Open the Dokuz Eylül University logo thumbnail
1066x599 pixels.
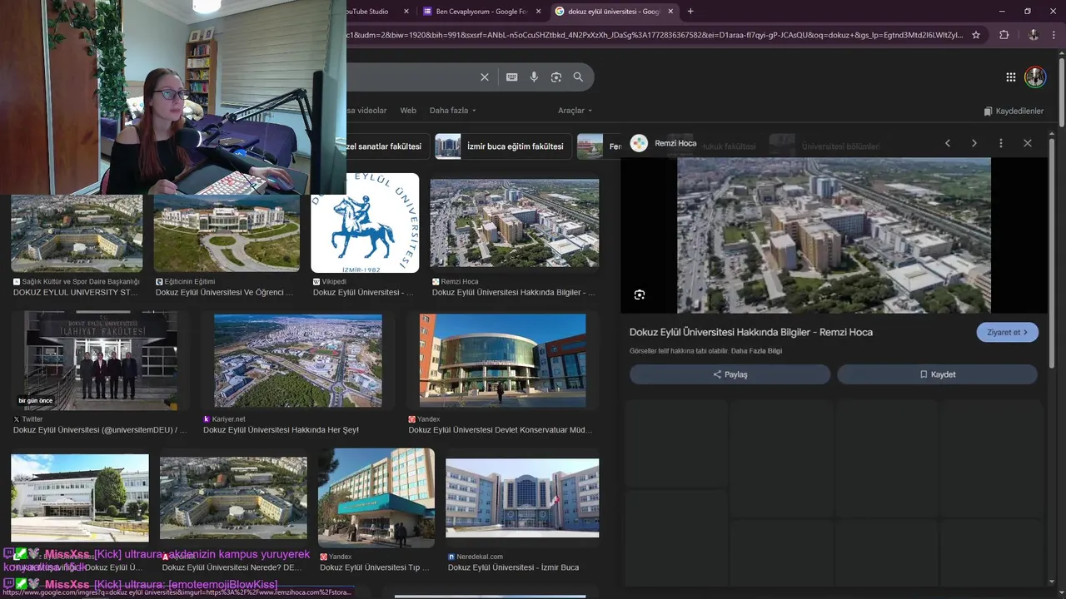click(x=365, y=223)
